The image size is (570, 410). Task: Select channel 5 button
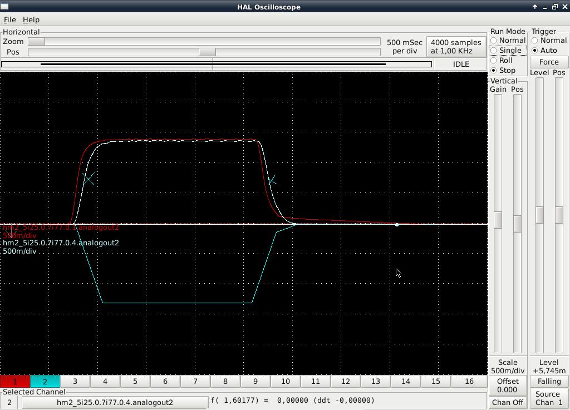pyautogui.click(x=135, y=381)
